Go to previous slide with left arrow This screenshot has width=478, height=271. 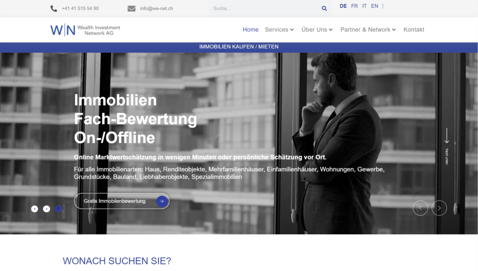[420, 208]
